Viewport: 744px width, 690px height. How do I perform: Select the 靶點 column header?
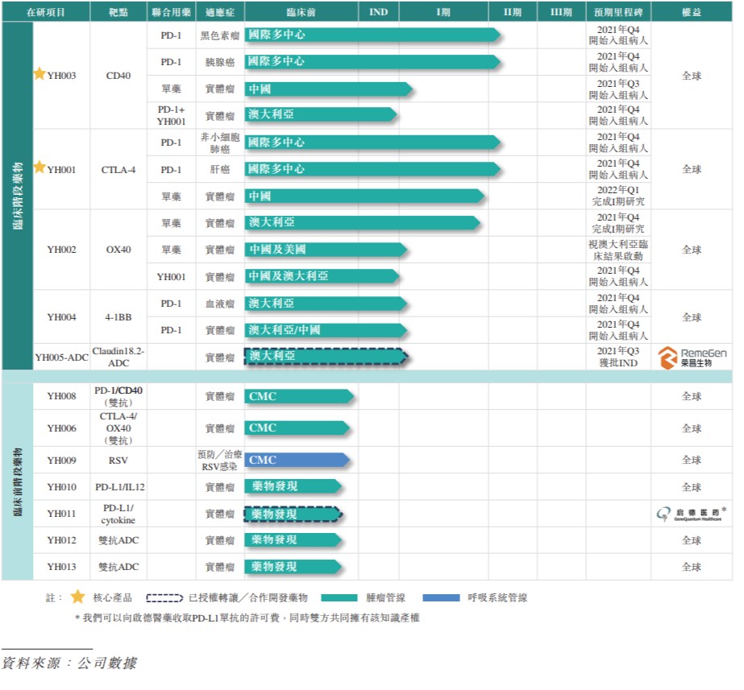(x=118, y=13)
